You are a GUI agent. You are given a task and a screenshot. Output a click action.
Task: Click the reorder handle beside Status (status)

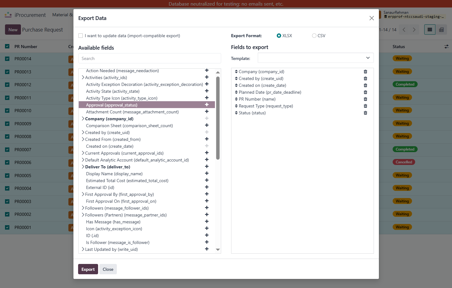(x=236, y=113)
